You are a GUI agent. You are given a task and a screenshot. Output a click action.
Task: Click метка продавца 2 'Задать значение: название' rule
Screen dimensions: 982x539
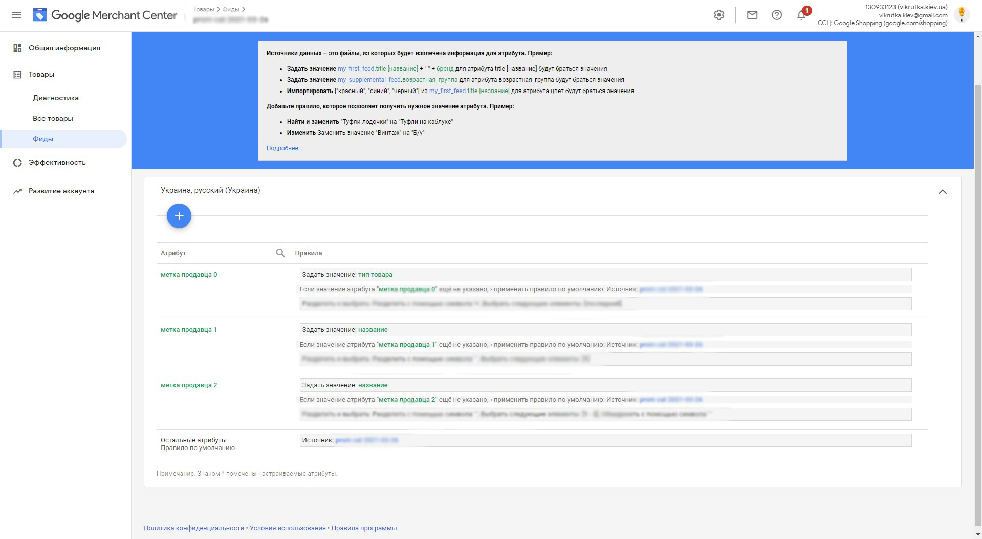(605, 385)
